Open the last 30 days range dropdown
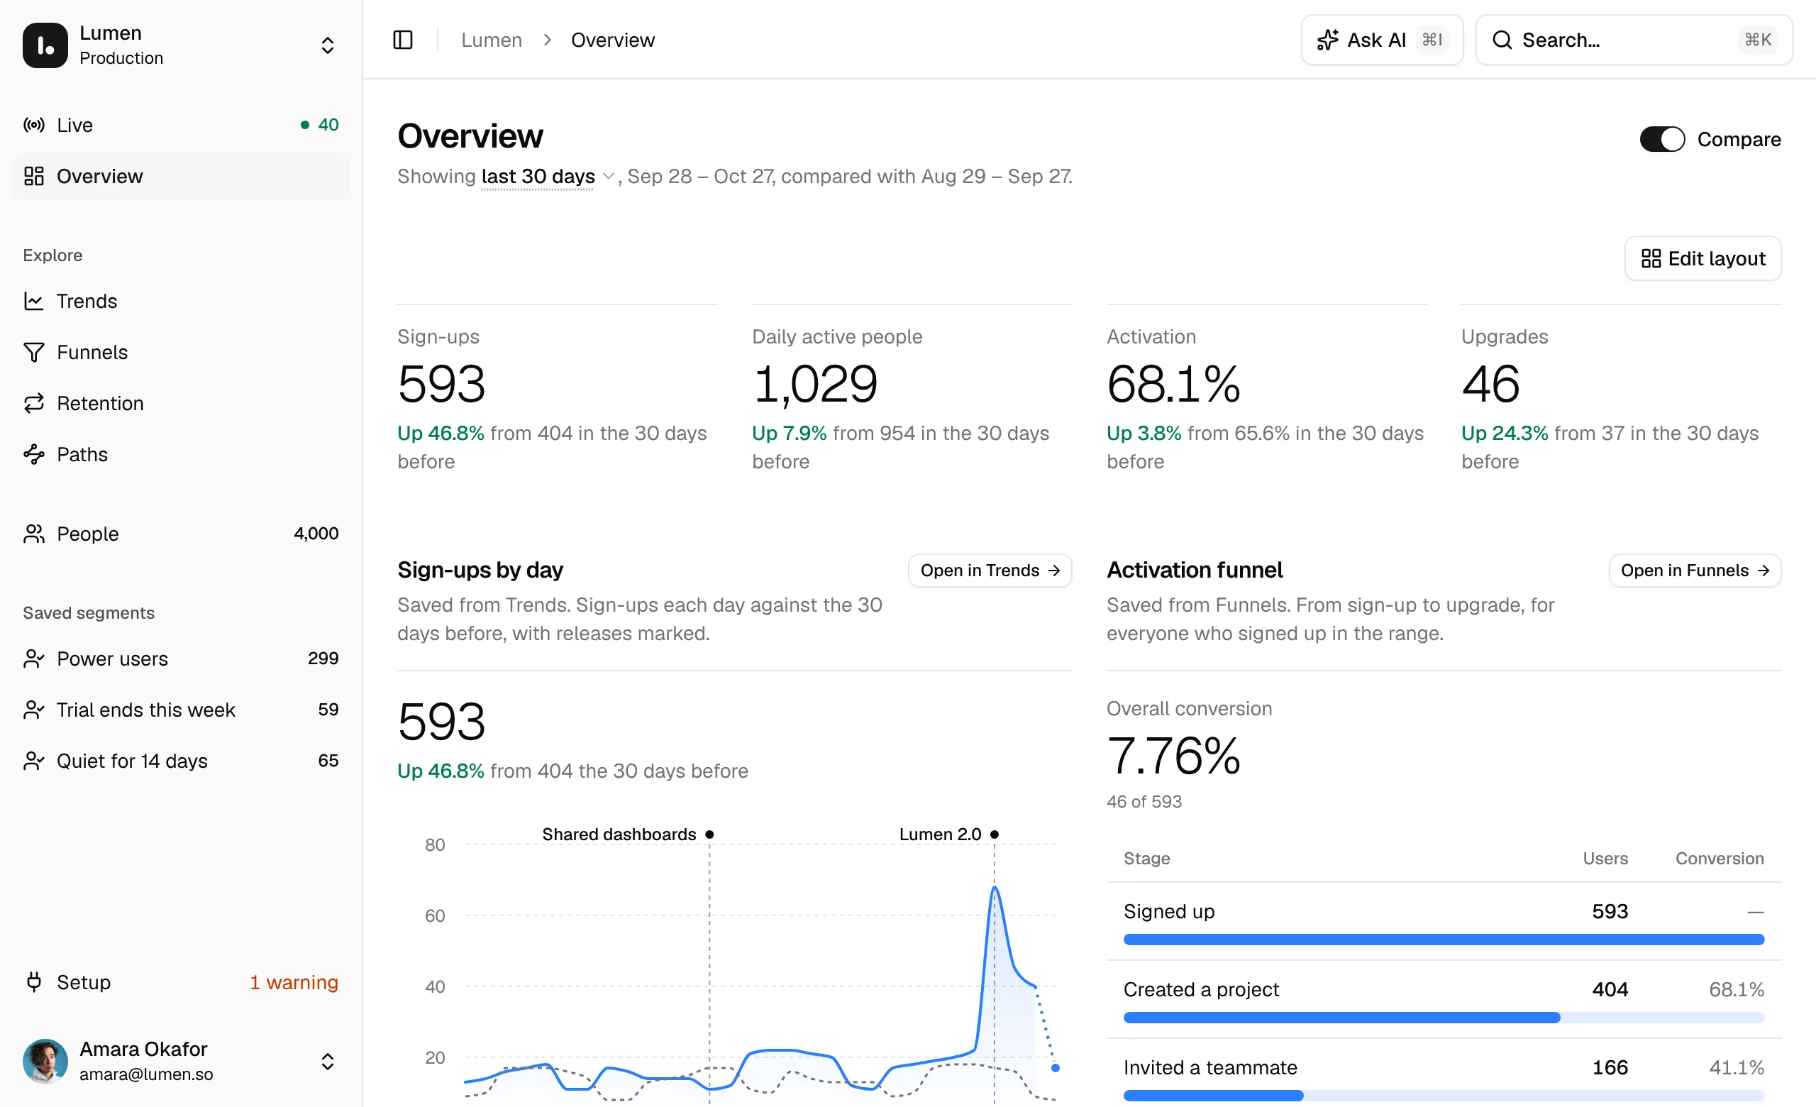 (548, 176)
